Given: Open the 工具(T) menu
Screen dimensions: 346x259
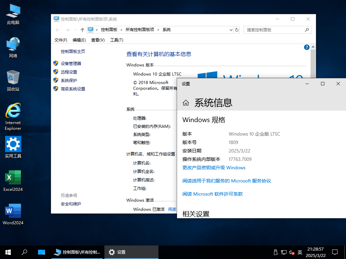Looking at the screenshot, I should click(117, 40).
